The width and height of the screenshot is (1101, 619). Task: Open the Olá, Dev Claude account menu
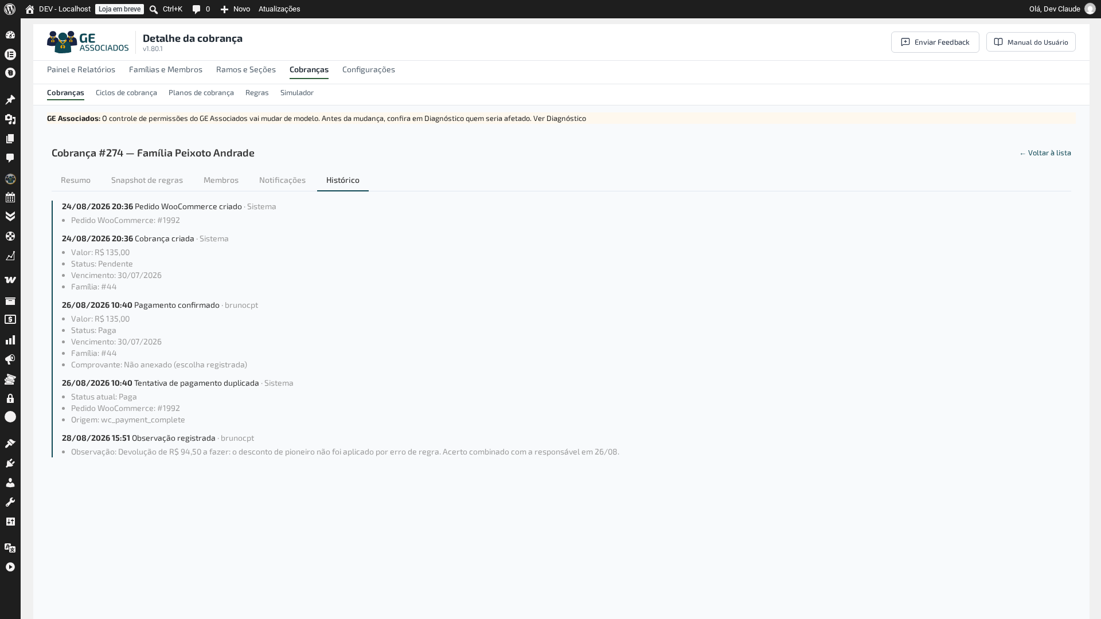pos(1062,9)
